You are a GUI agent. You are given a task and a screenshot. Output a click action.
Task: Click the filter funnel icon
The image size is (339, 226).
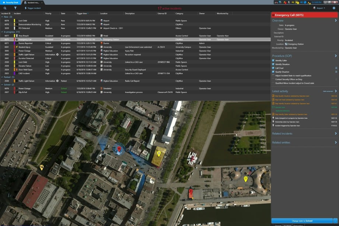15,8
